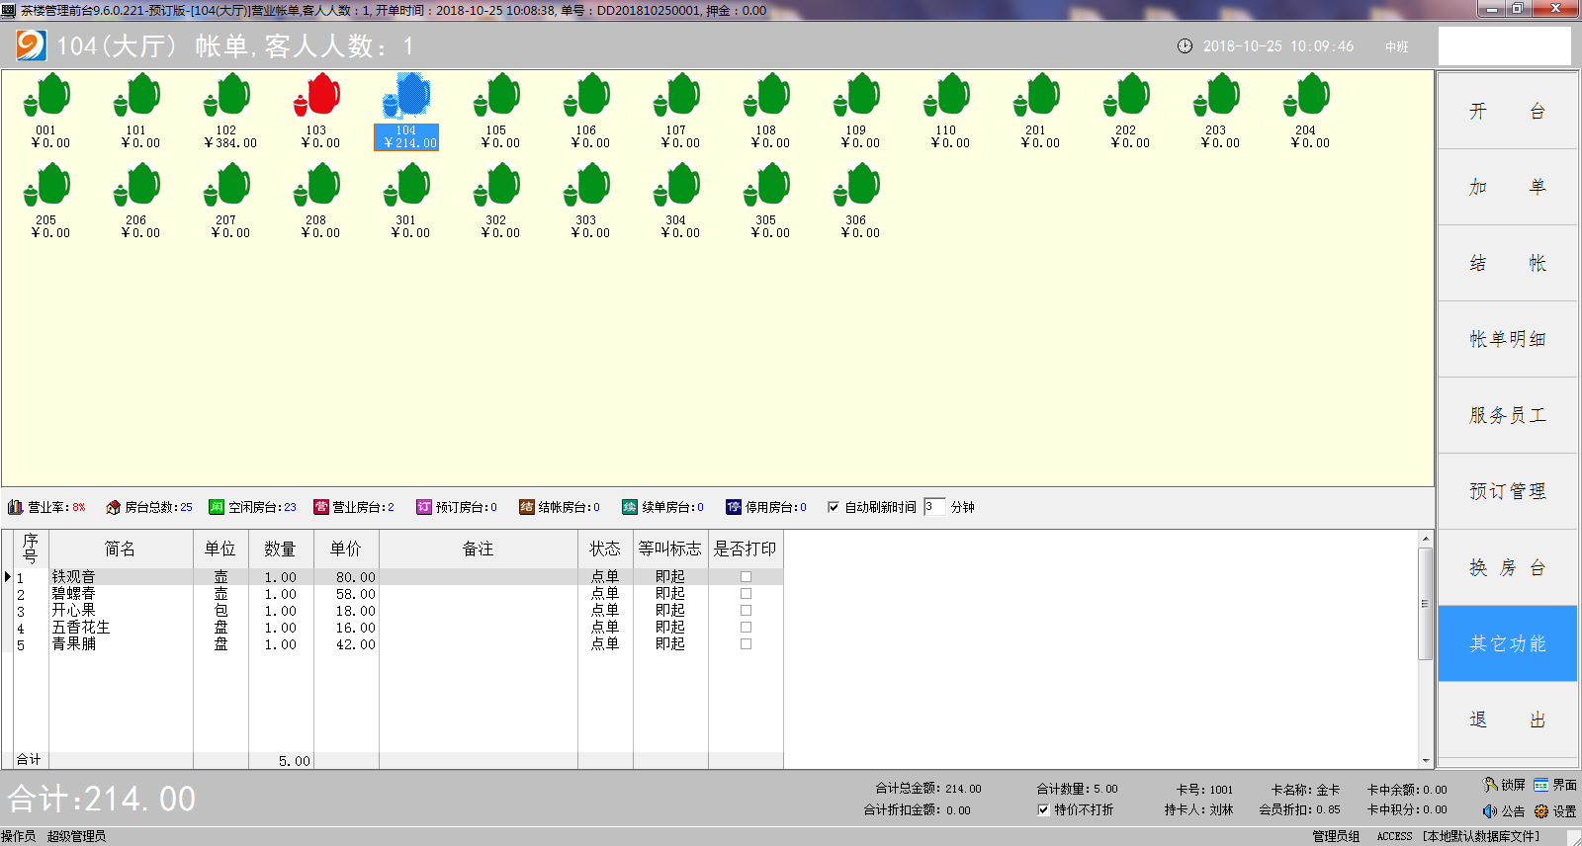Screen dimensions: 1582x846
Task: Open table 204 teapot icon
Action: pos(1307,96)
